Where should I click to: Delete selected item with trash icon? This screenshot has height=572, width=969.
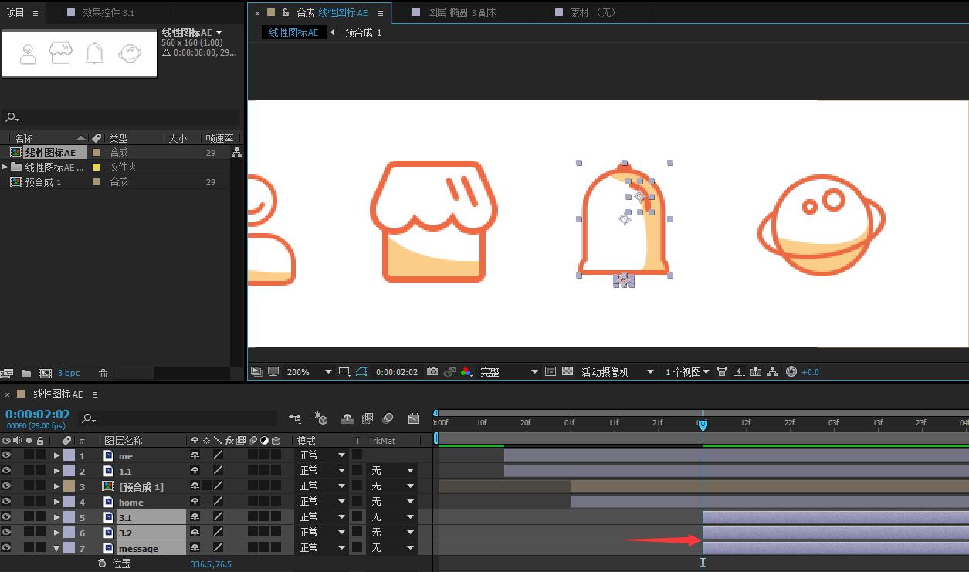(103, 374)
